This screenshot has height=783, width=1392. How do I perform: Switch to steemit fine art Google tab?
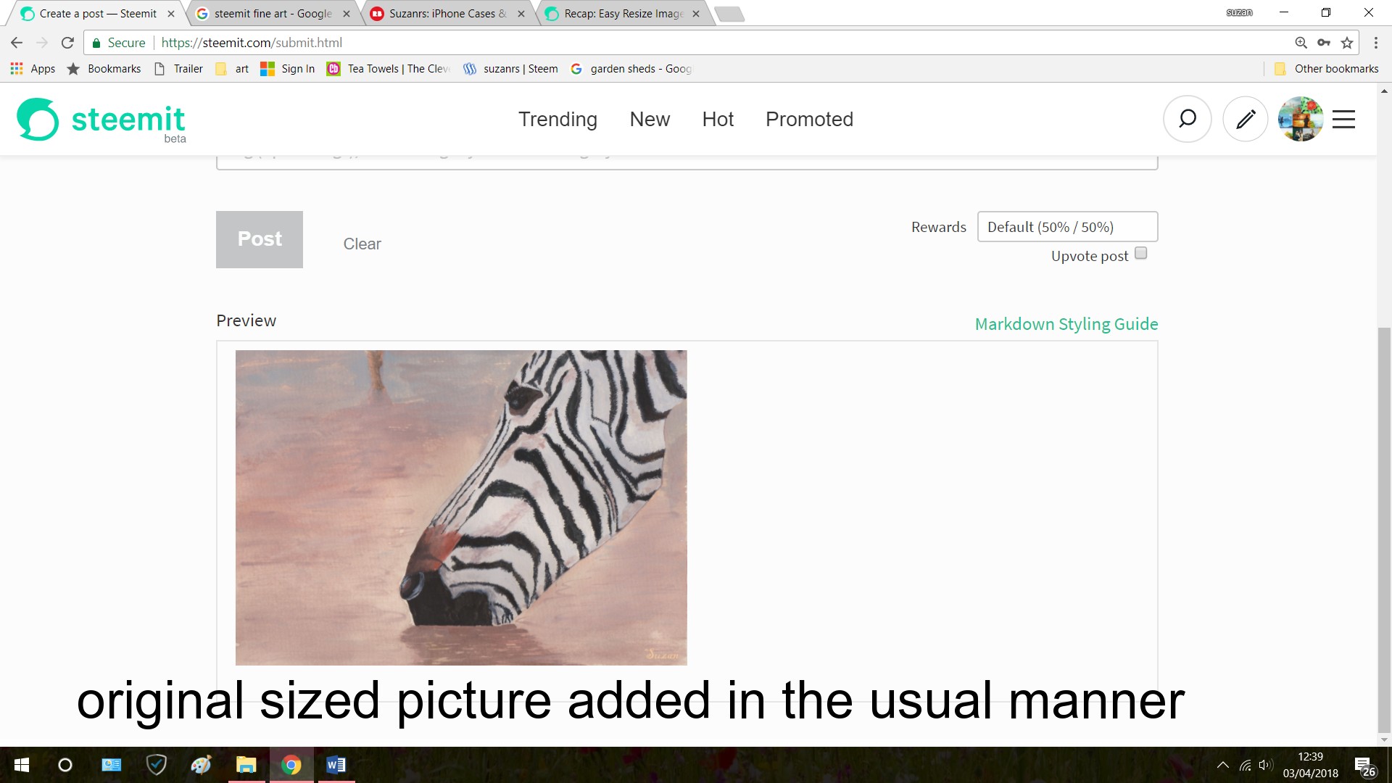(272, 14)
